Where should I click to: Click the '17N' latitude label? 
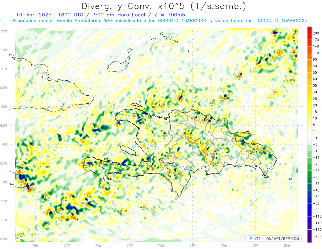[x=4, y=220]
